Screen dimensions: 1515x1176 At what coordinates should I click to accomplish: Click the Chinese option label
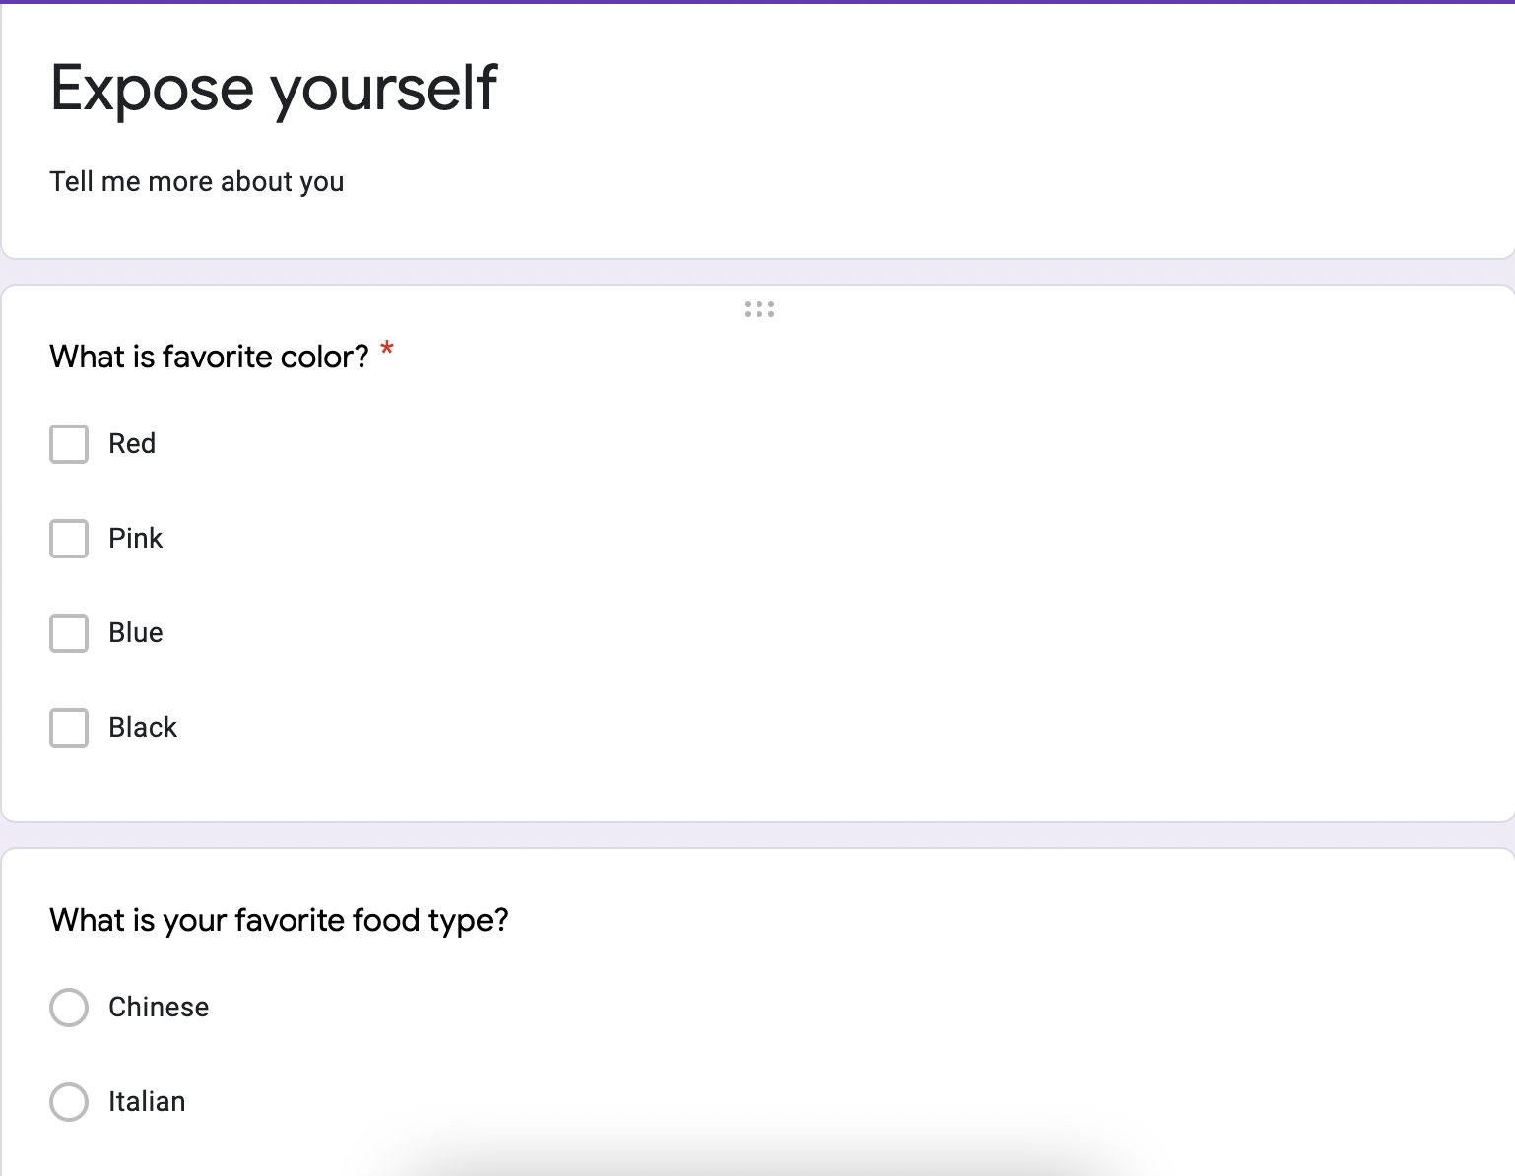158,1007
